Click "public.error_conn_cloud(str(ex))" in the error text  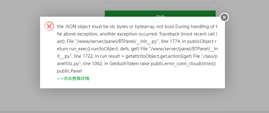click(183, 64)
